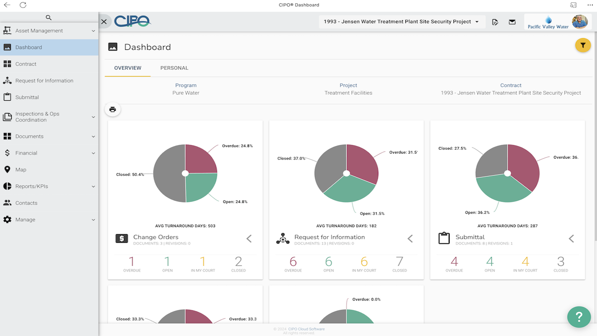The height and width of the screenshot is (336, 597).
Task: Click the print icon above the dashboard charts
Action: (112, 109)
